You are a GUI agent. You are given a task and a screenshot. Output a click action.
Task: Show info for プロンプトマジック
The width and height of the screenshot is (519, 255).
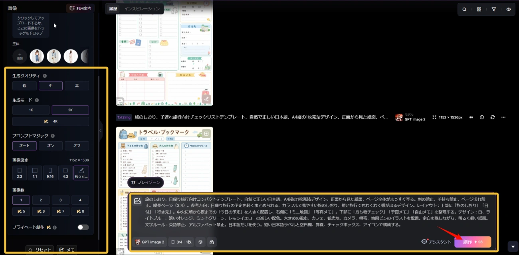coord(53,136)
